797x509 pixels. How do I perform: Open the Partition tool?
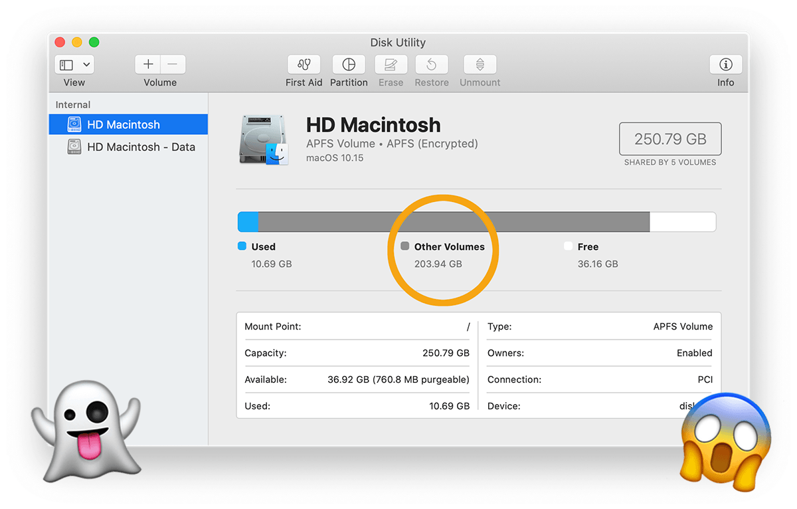coord(349,64)
